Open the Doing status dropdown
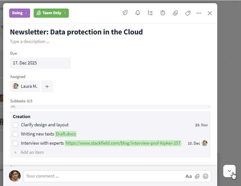This screenshot has width=241, height=186. (20, 13)
